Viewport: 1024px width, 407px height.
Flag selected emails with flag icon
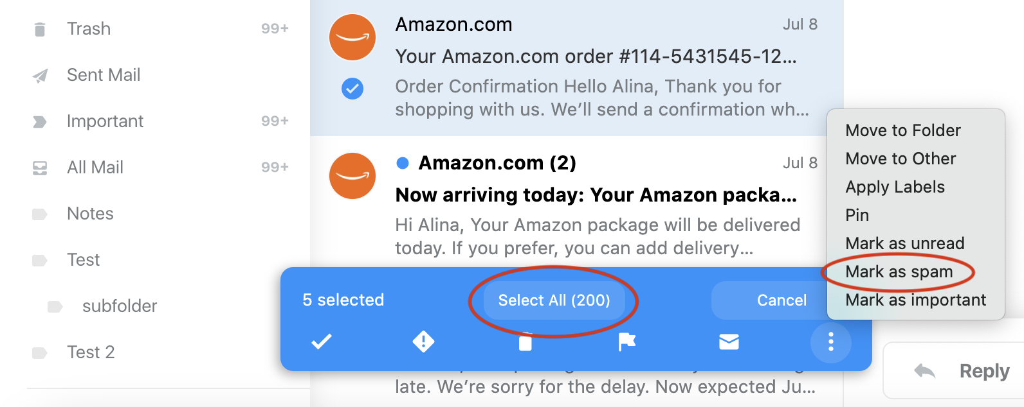(626, 342)
